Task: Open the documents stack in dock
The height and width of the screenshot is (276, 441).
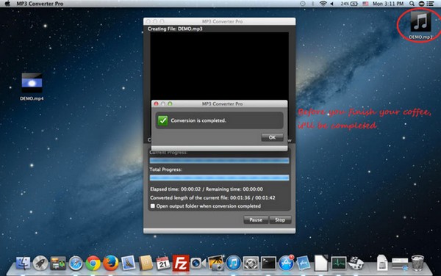Action: 382,264
